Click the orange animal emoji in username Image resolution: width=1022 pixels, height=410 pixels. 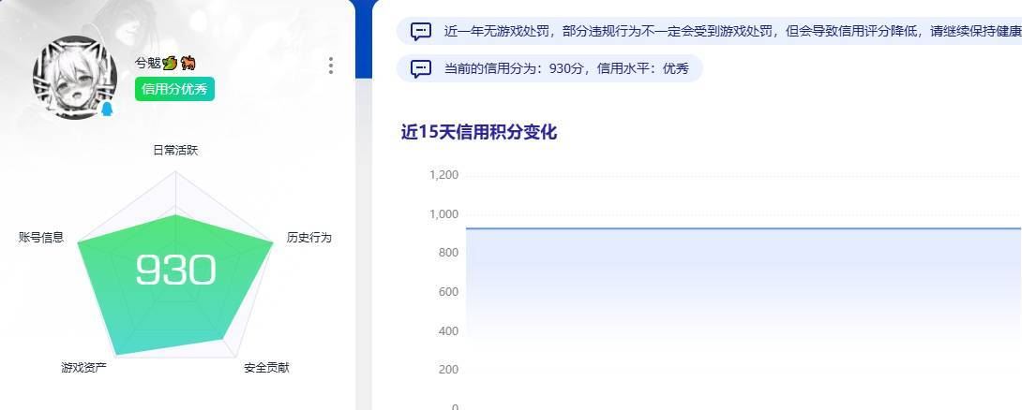(188, 64)
